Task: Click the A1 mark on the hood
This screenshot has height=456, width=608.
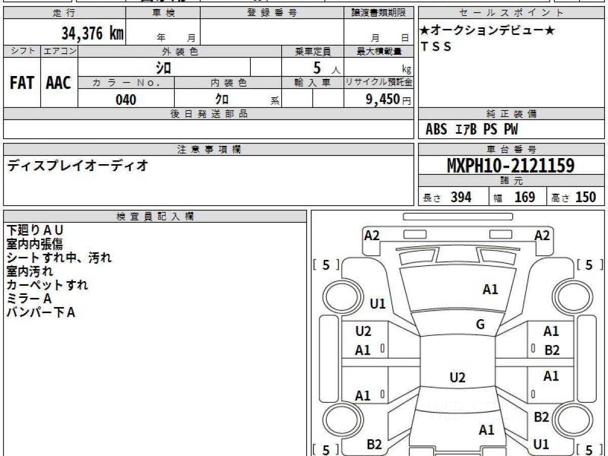Action: coord(490,290)
